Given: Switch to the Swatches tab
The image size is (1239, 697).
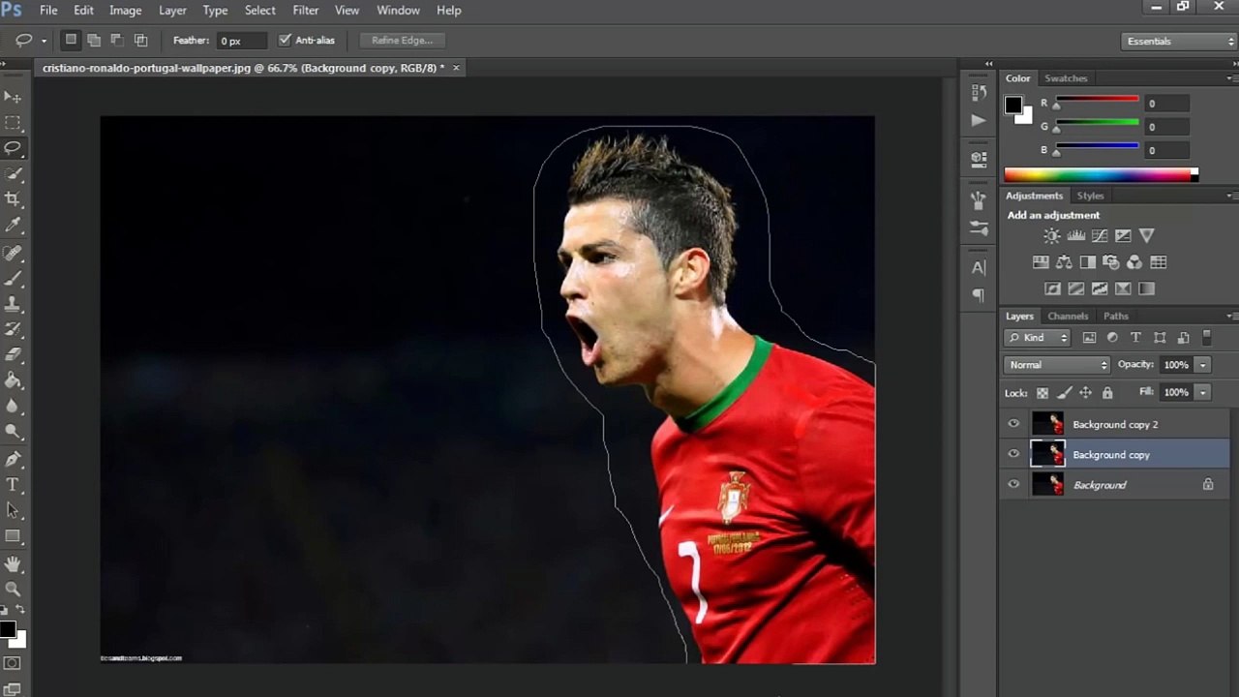Looking at the screenshot, I should 1066,77.
